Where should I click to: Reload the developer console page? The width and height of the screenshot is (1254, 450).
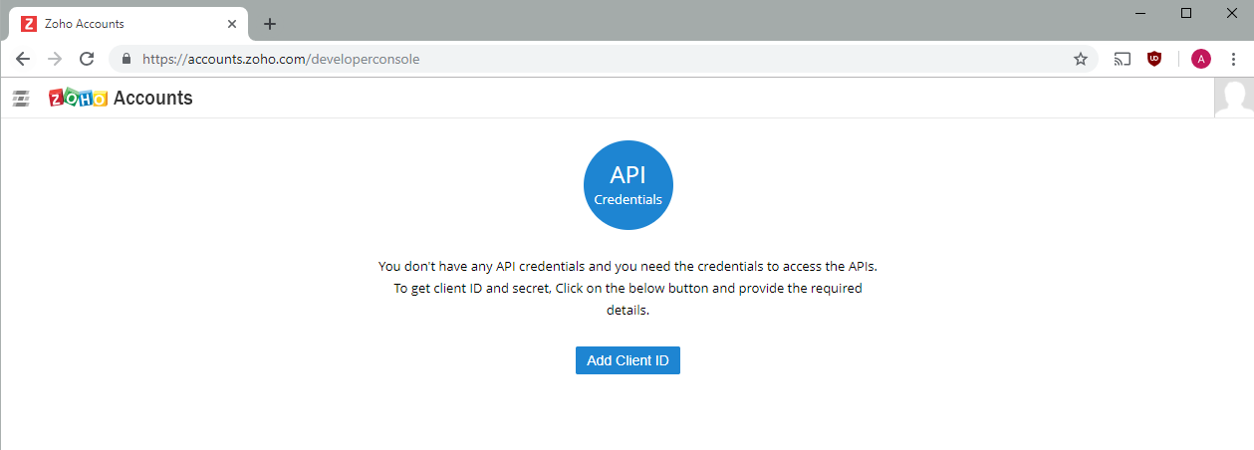point(87,59)
